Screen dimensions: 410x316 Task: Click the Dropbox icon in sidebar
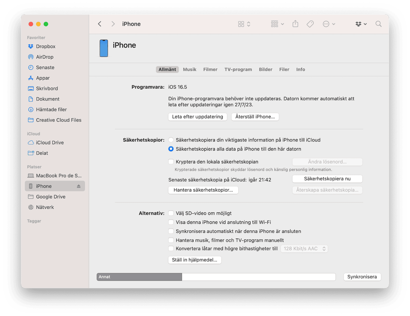point(31,46)
